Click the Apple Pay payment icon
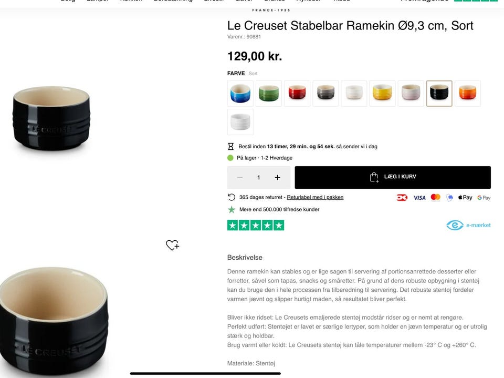This screenshot has width=504, height=378. 465,197
